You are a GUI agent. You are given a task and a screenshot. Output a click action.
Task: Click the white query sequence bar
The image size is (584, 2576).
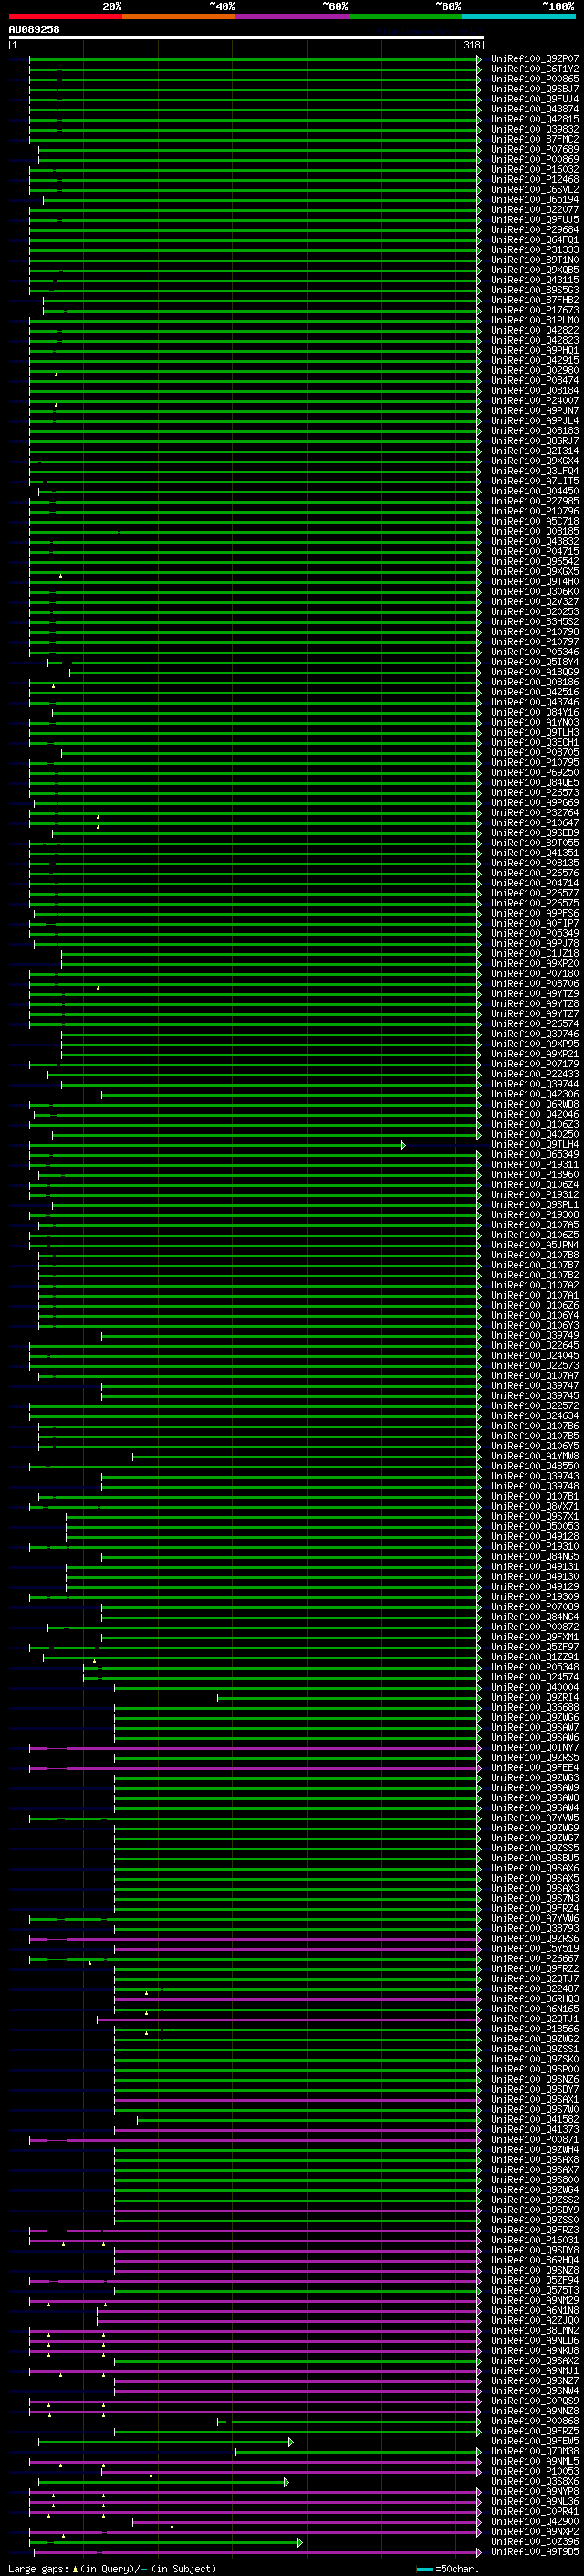click(245, 38)
